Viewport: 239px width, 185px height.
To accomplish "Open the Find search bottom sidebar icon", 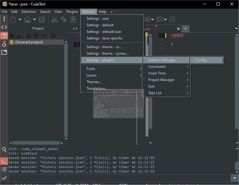I will [x=4, y=150].
